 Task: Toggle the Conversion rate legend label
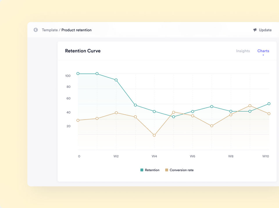[x=181, y=170]
